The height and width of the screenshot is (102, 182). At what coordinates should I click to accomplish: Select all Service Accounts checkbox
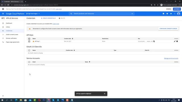(x=29, y=62)
